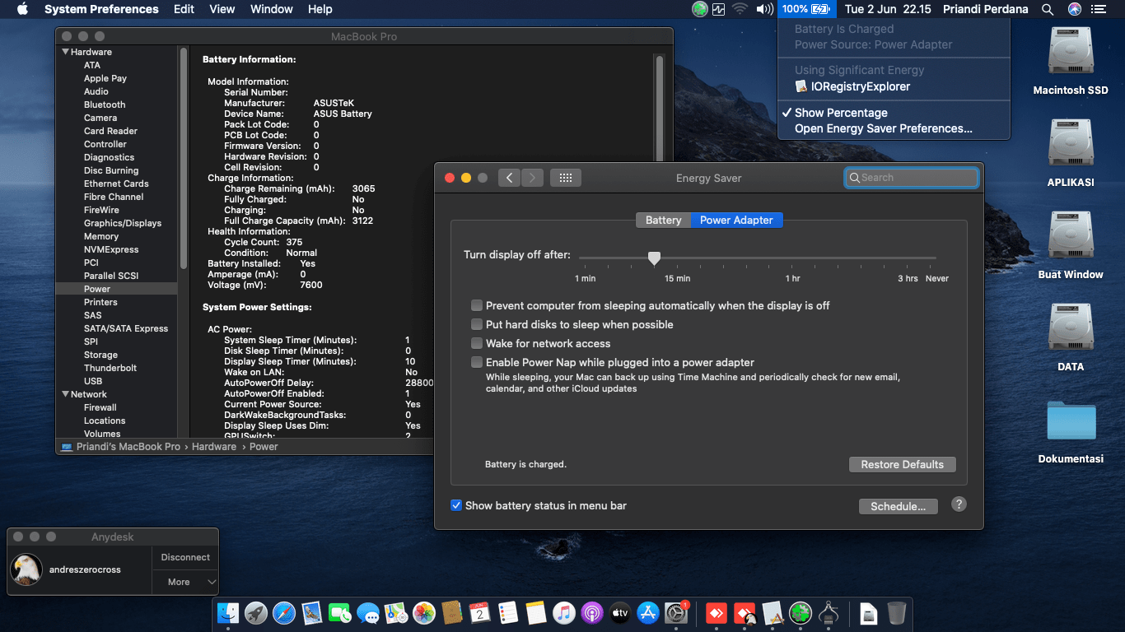
Task: Open Safari in the Dock
Action: pyautogui.click(x=284, y=612)
